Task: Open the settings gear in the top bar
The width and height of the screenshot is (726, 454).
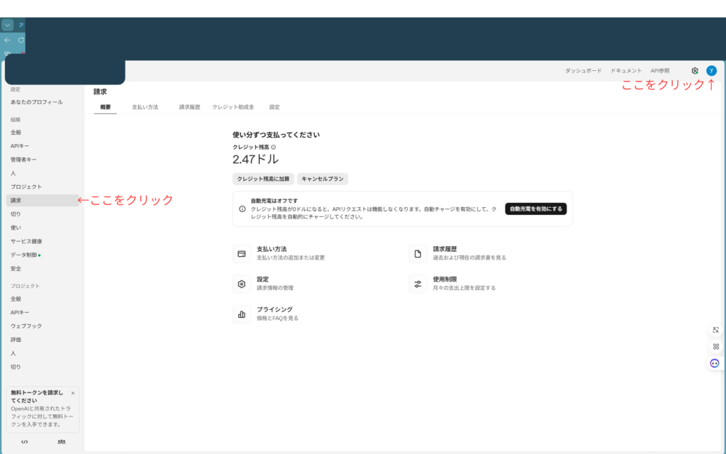Action: pos(696,70)
